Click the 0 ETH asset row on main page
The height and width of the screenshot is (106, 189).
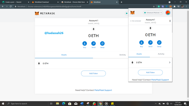[x=82, y=64]
